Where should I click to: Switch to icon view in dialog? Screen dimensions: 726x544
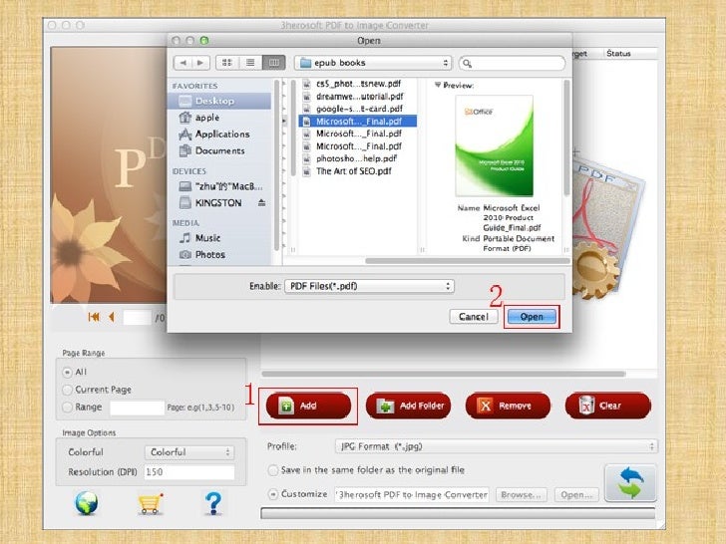pos(227,63)
